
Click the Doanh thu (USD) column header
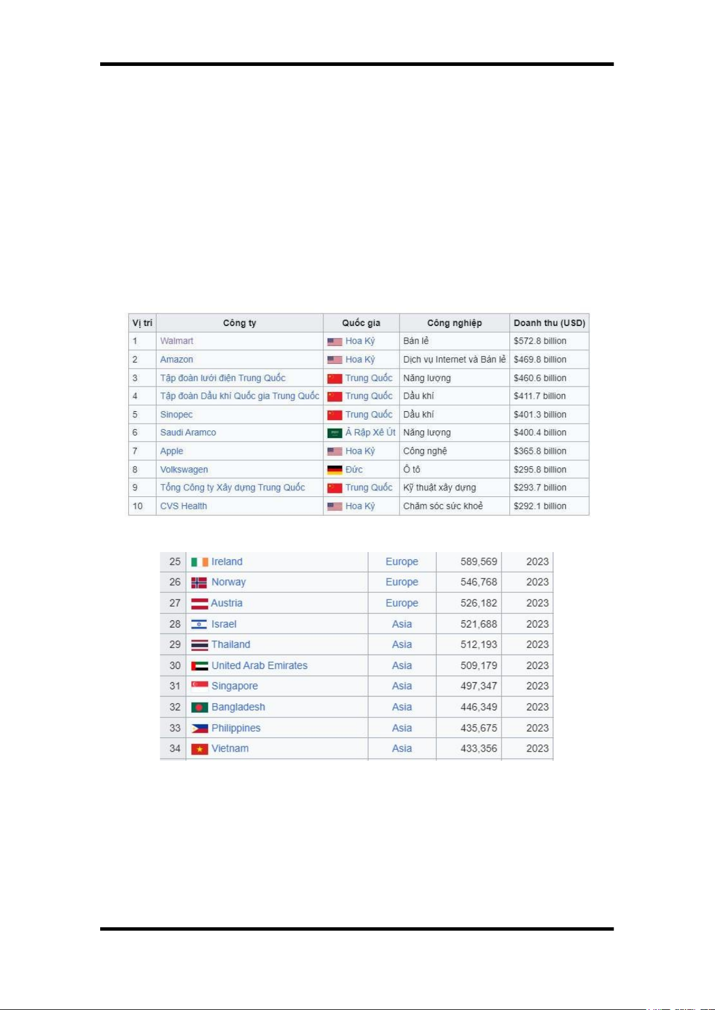click(x=549, y=323)
